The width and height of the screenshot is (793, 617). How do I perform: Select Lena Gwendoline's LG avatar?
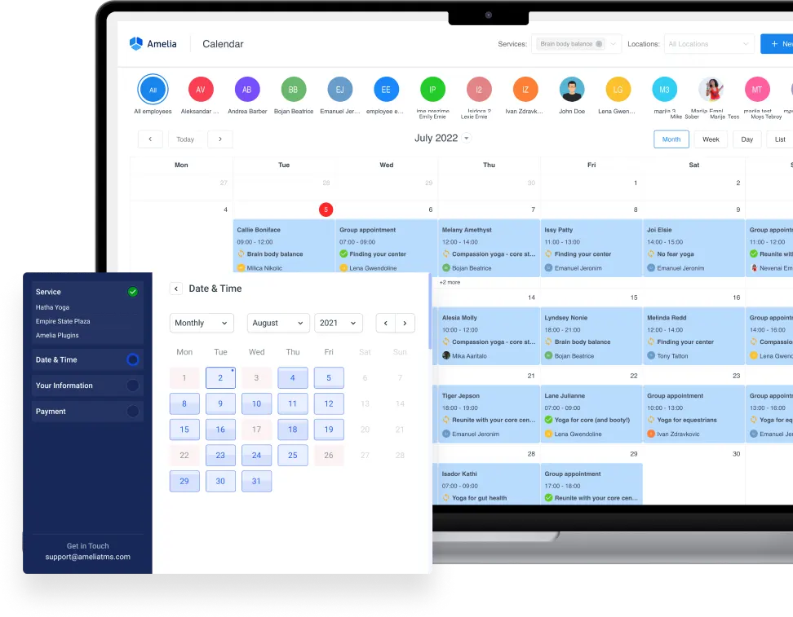[x=618, y=90]
